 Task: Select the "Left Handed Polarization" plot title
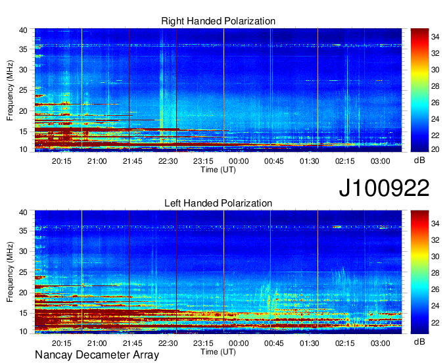(x=218, y=203)
